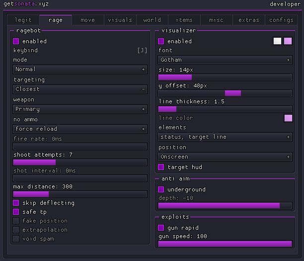The width and height of the screenshot is (304, 261).
Task: Click the 'depth: -10' label
Action: (x=176, y=198)
